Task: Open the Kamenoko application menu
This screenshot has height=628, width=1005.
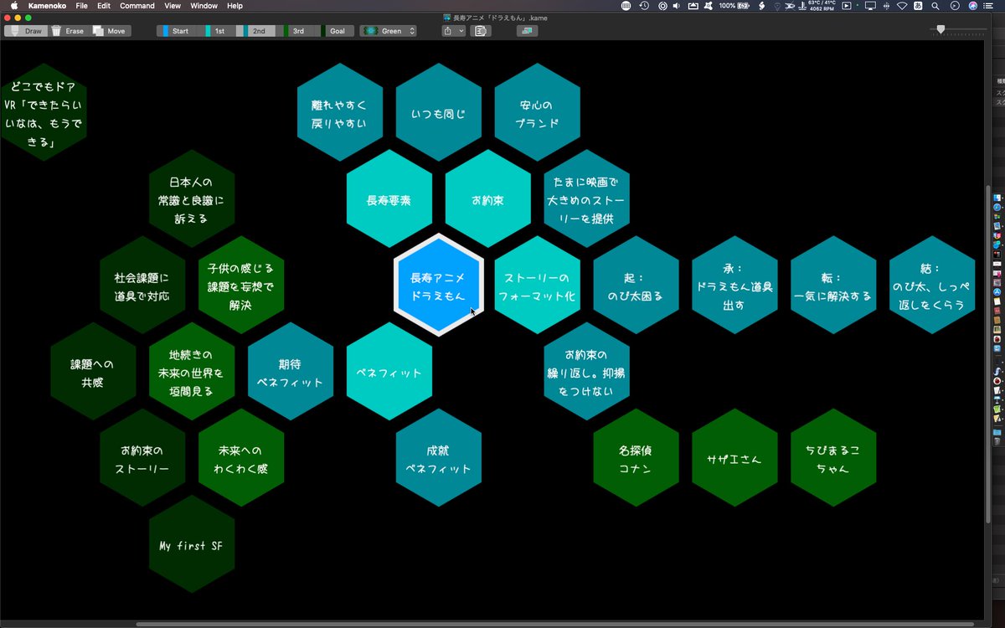Action: tap(46, 5)
